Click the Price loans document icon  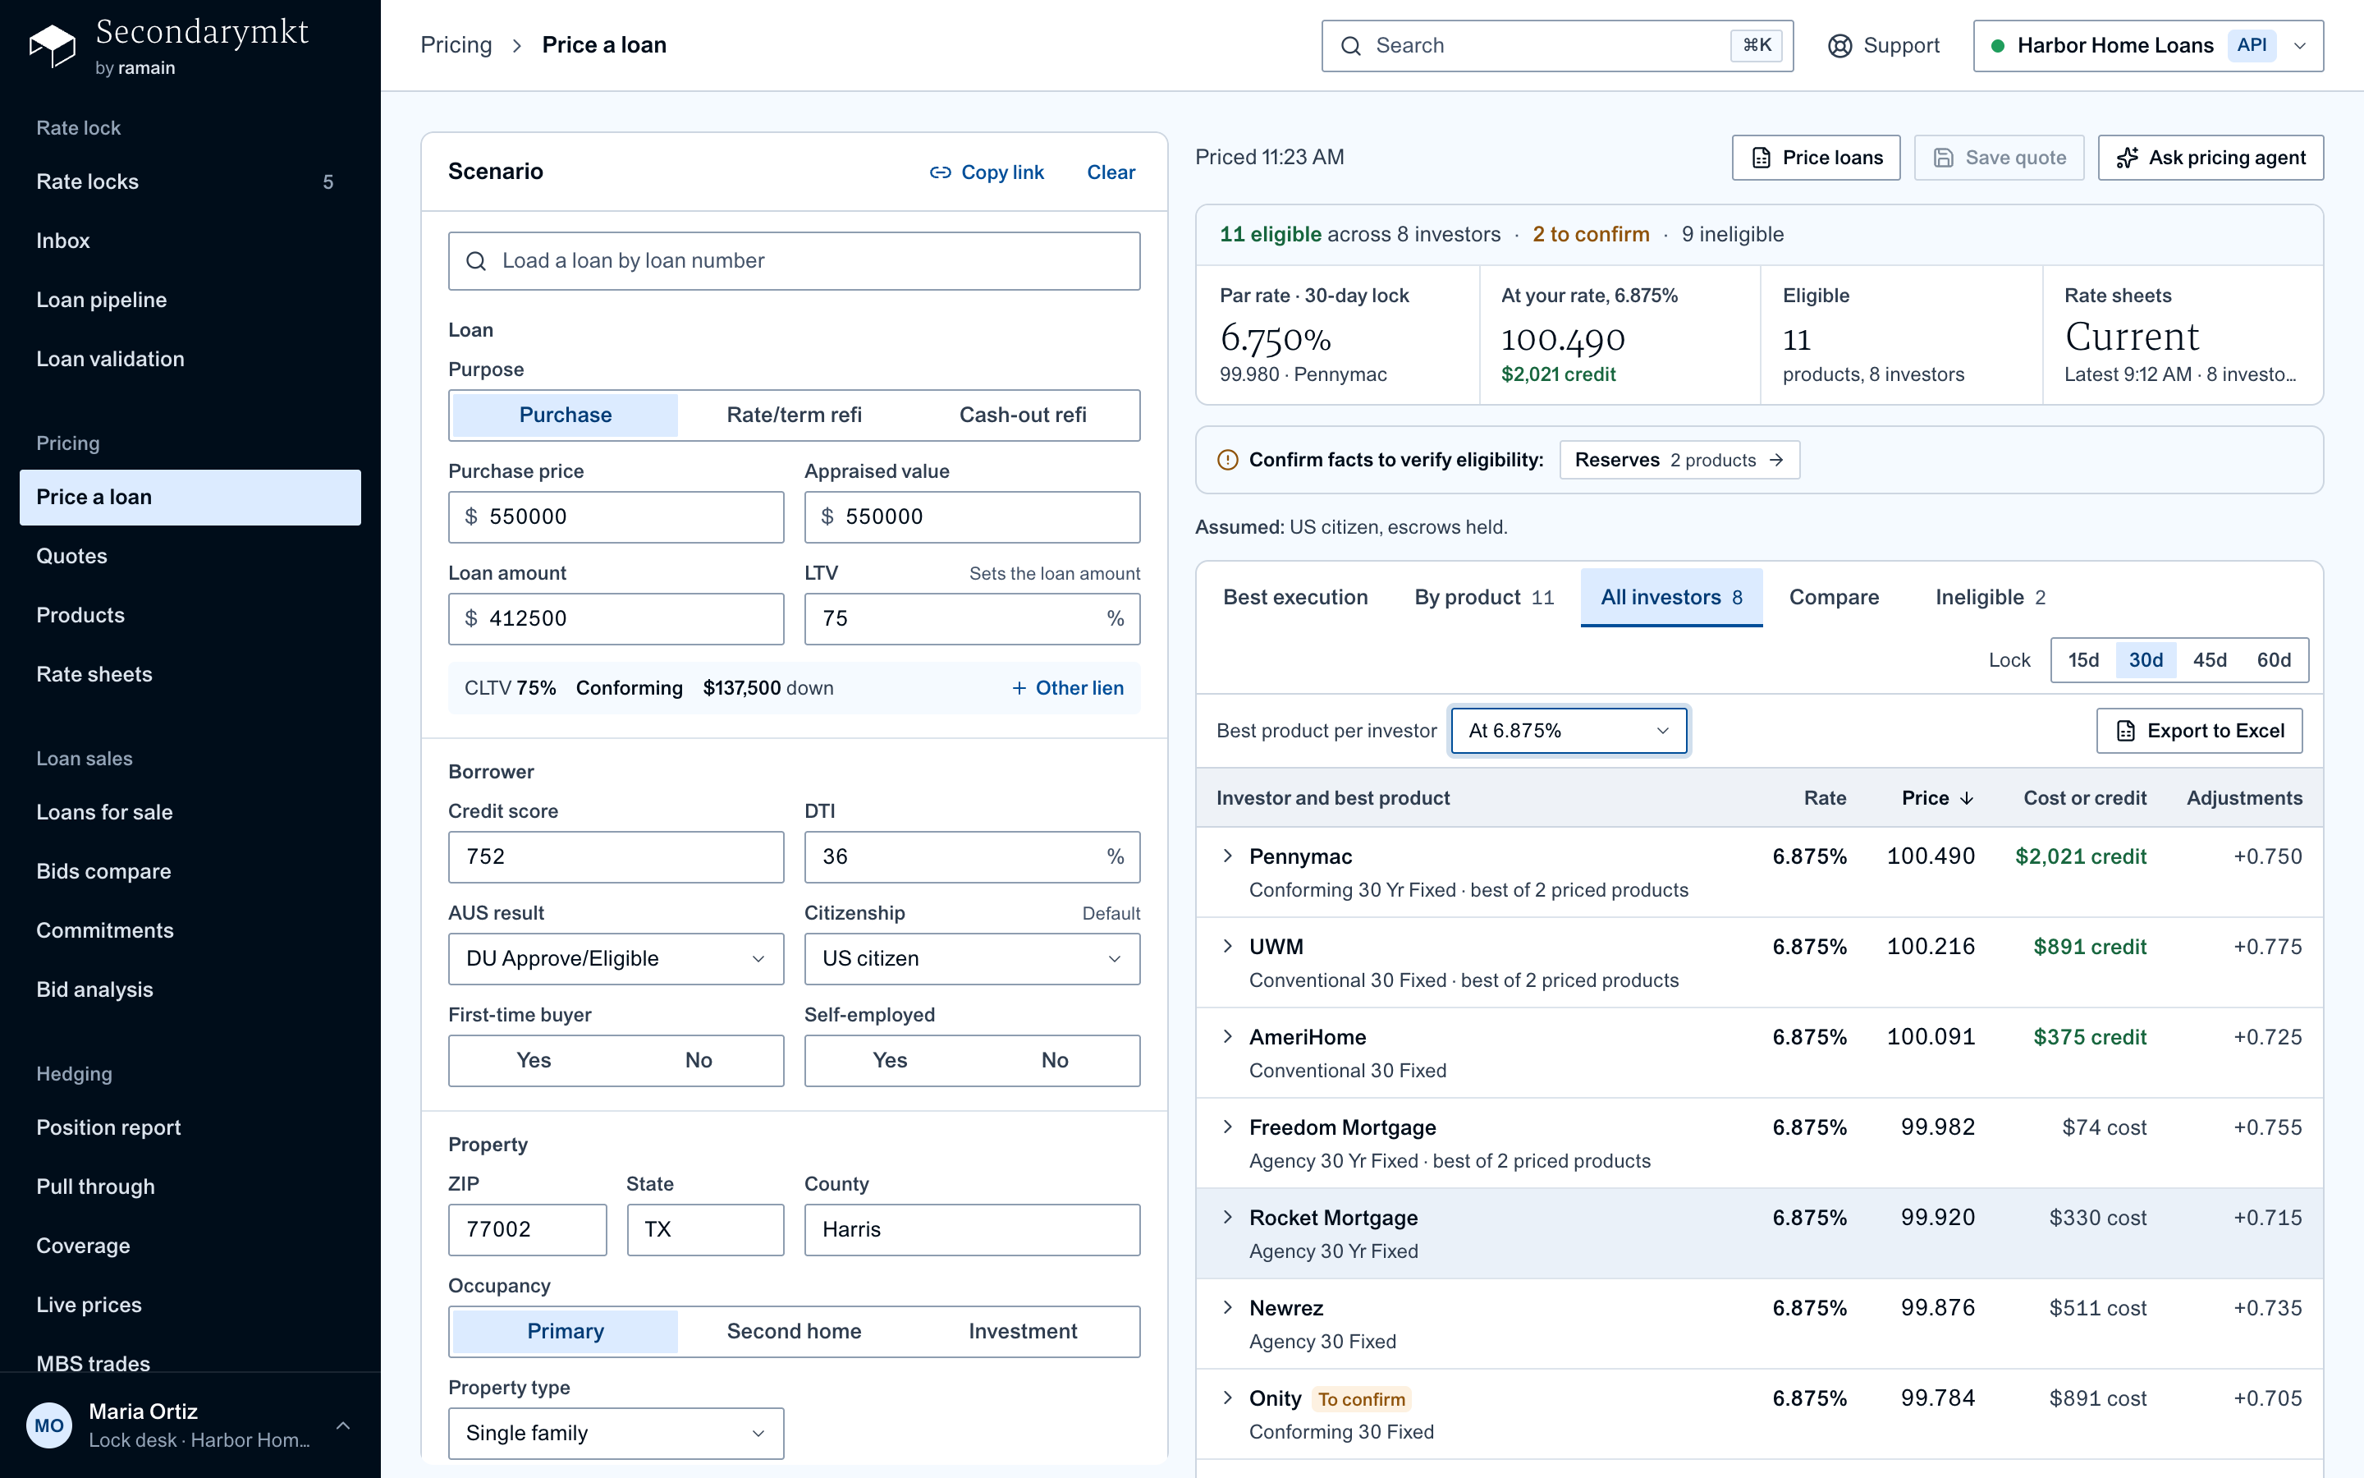pyautogui.click(x=1761, y=158)
